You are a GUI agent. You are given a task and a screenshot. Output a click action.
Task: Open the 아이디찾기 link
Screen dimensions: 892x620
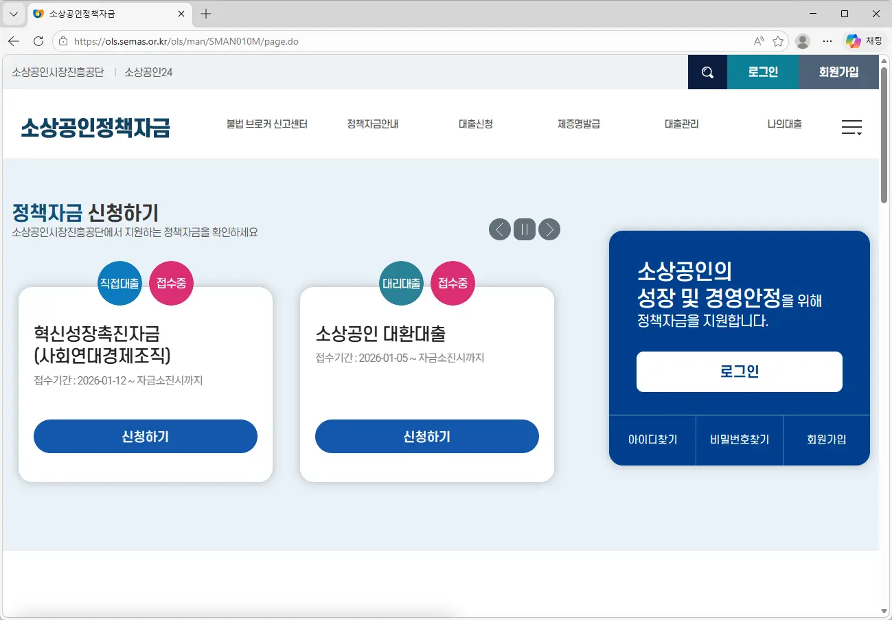652,440
